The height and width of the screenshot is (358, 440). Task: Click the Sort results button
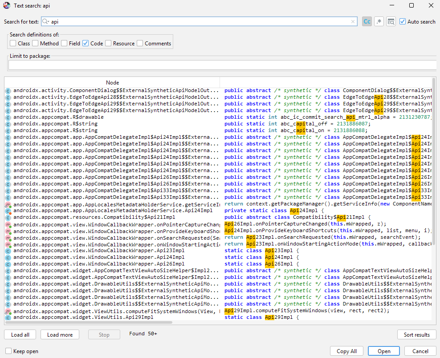tap(416, 334)
